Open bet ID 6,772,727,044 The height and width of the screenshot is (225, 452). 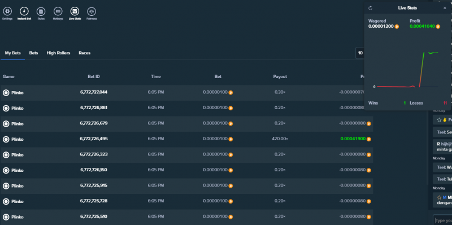[x=94, y=92]
